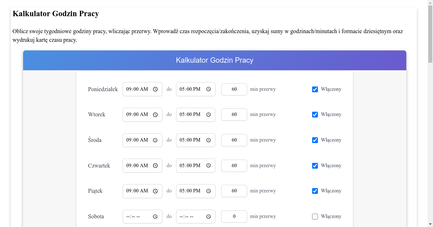Open the clock icon for Wtorek start time

[x=156, y=115]
